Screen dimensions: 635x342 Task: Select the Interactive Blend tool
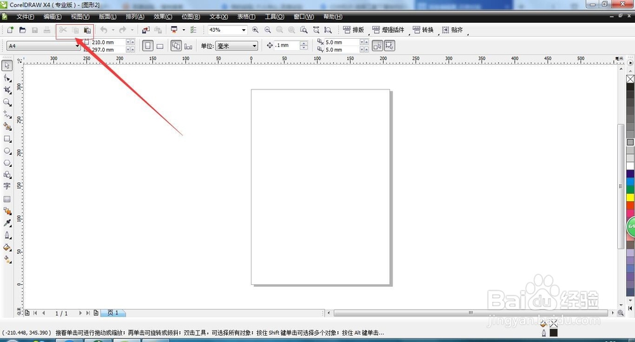7,211
